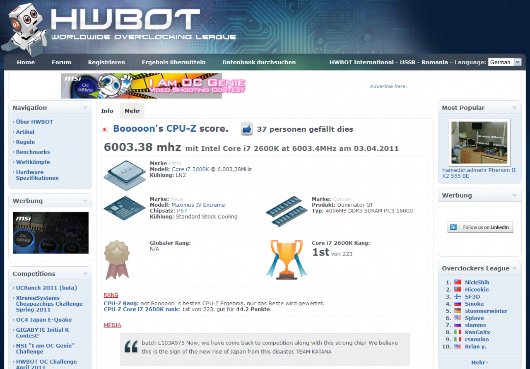Switch to the Info tab
The image size is (530, 369).
tap(107, 111)
